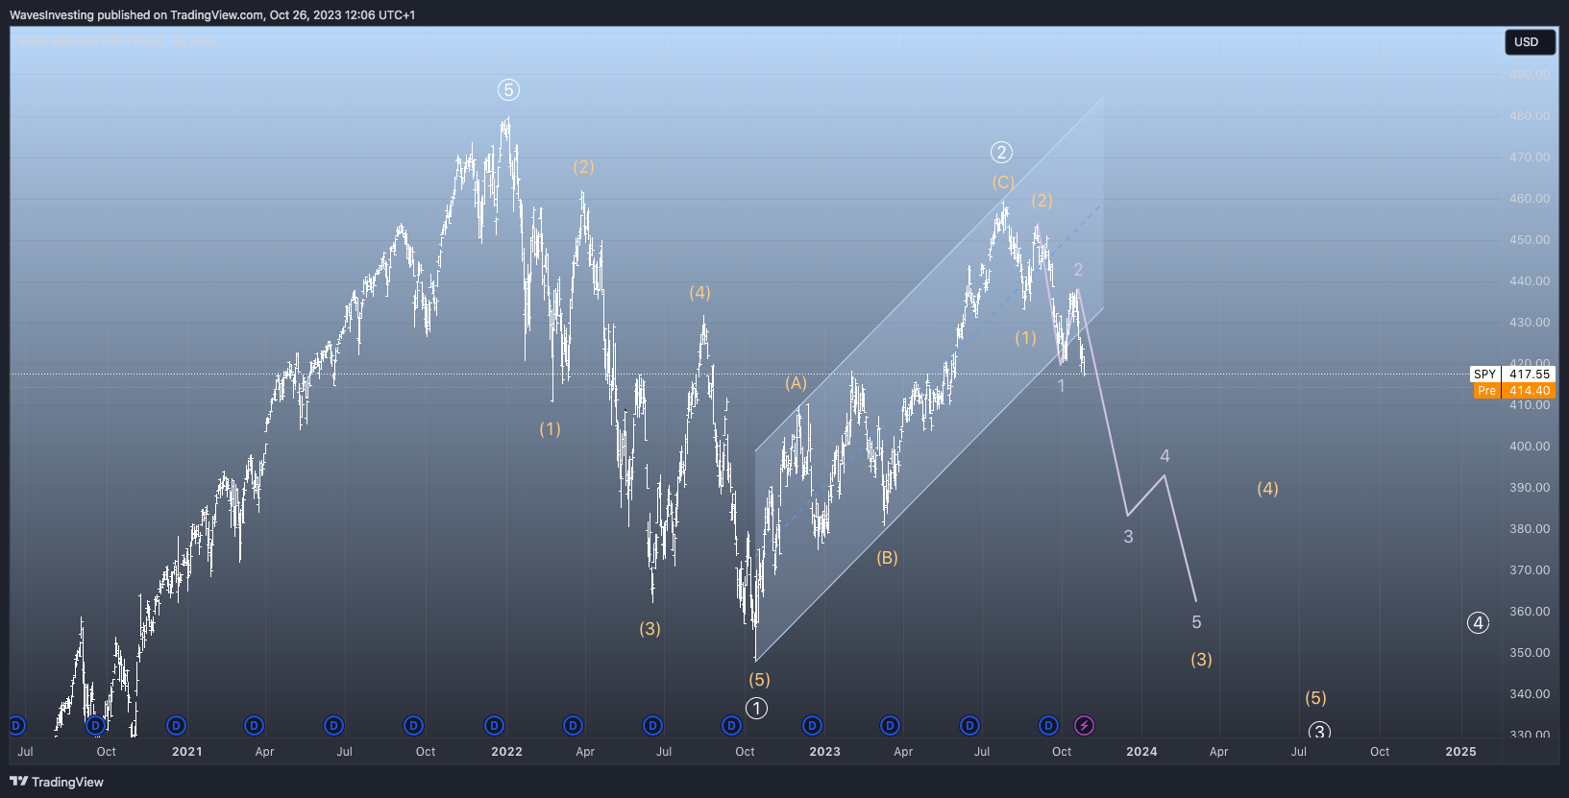Select the projected 3 wave label

[x=1128, y=537]
